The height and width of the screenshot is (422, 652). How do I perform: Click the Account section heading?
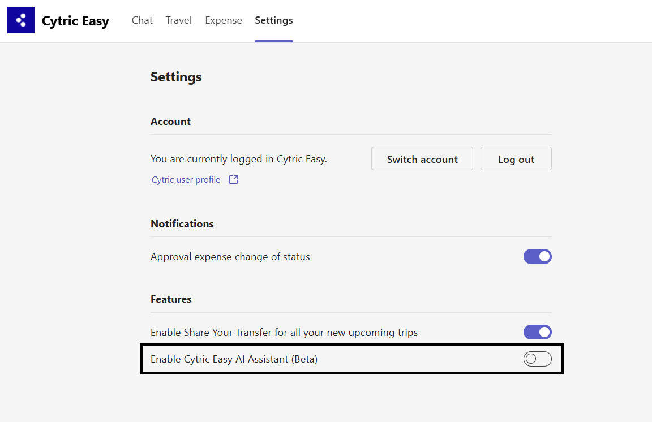[x=170, y=122]
